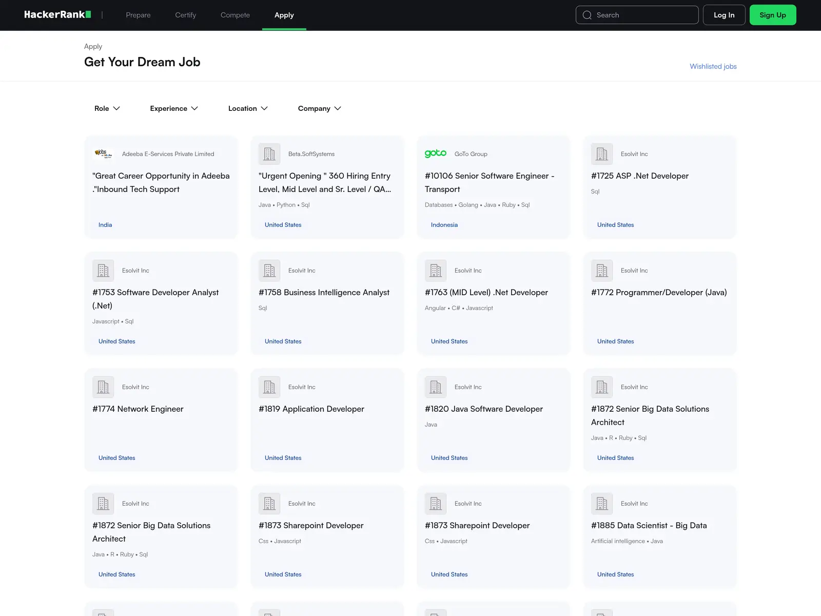Click building icon on #1885 Data Scientist card

pyautogui.click(x=602, y=504)
